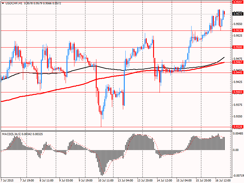
Task: Click the 16 Jul 12:00 time label
Action: [223, 181]
